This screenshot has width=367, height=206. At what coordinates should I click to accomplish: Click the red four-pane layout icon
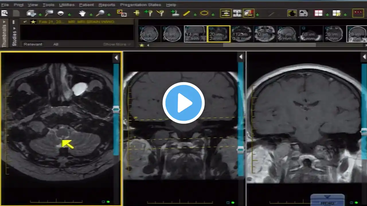(318, 13)
